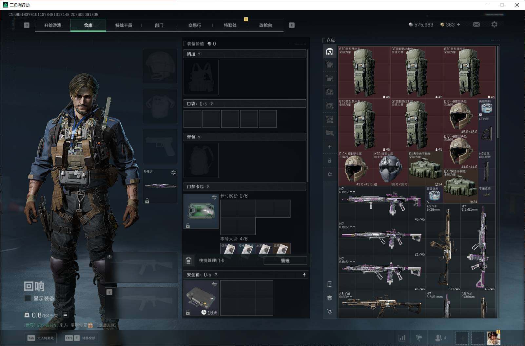Swap the safe box item
This screenshot has width=525, height=346.
tap(214, 284)
